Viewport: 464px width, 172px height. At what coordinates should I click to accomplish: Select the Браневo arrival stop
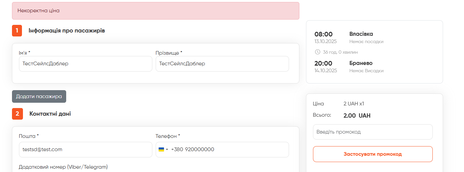click(361, 63)
